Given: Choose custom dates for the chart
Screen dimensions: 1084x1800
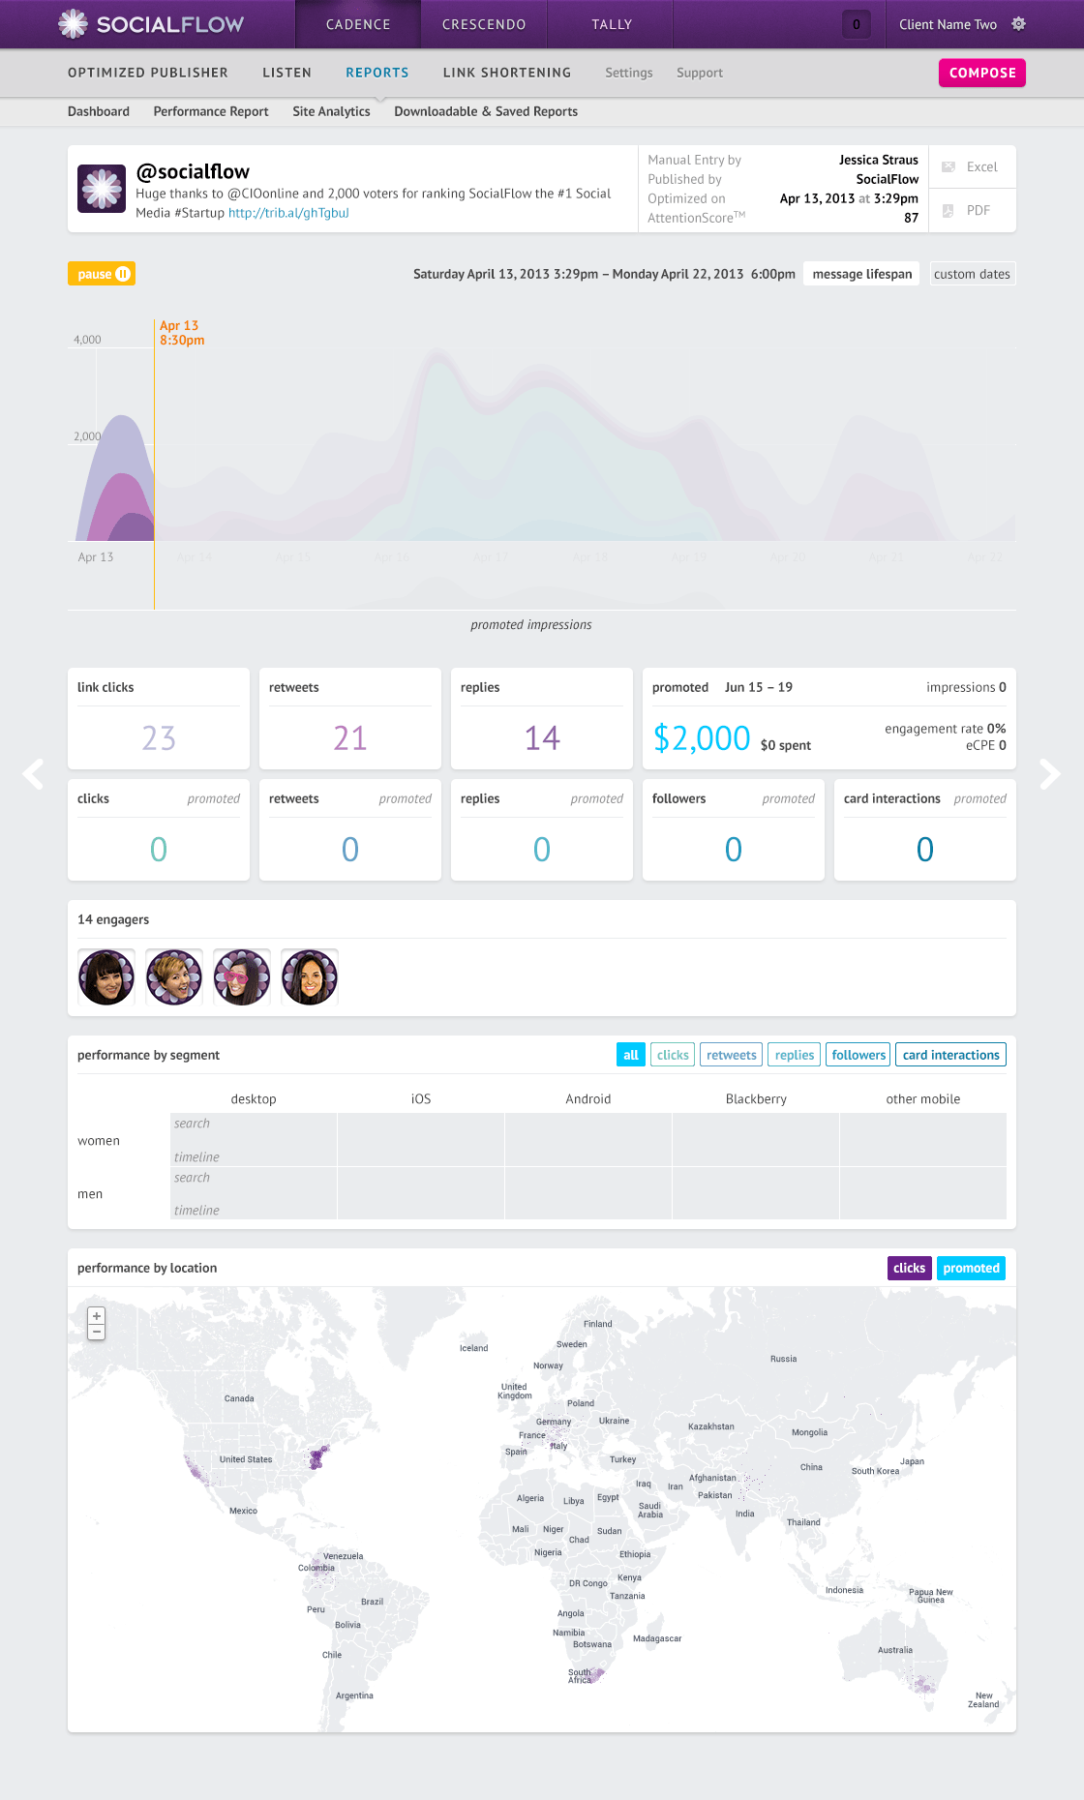Looking at the screenshot, I should pos(973,274).
